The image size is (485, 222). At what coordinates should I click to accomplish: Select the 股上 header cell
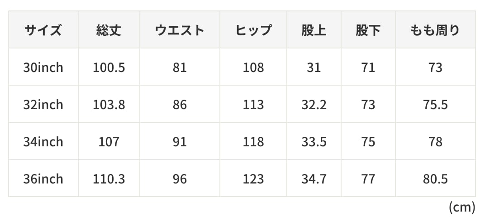tap(314, 30)
